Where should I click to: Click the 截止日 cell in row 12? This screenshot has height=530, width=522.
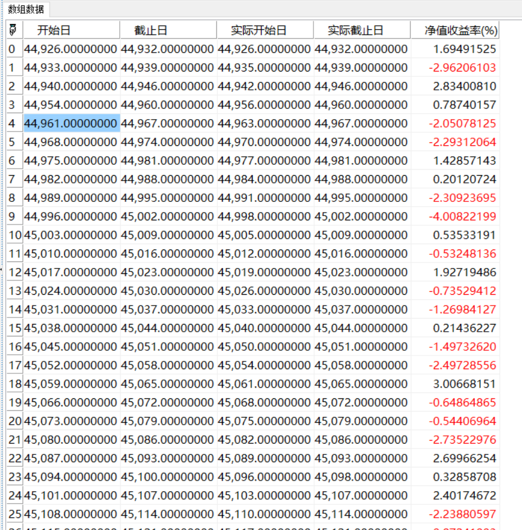click(x=167, y=272)
